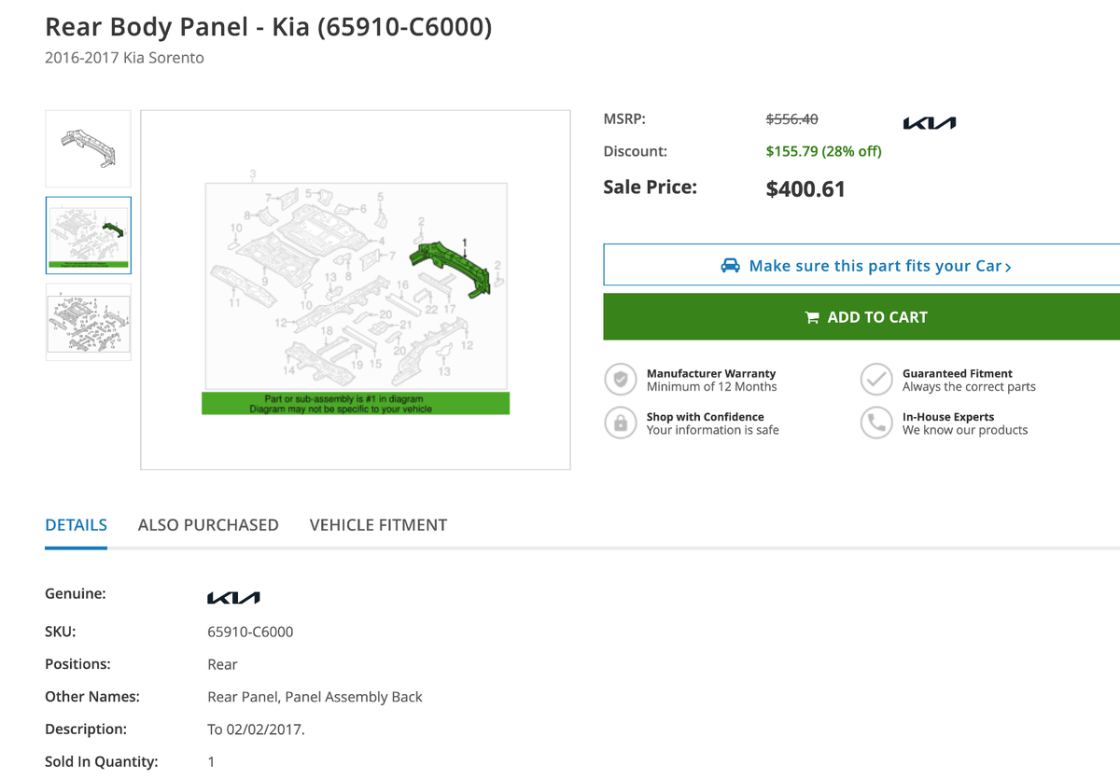Add the rear body panel to cart
Viewport: 1120px width, 778px height.
pyautogui.click(x=861, y=317)
